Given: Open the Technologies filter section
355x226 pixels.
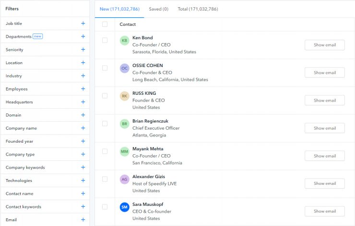Looking at the screenshot, I should 83,181.
